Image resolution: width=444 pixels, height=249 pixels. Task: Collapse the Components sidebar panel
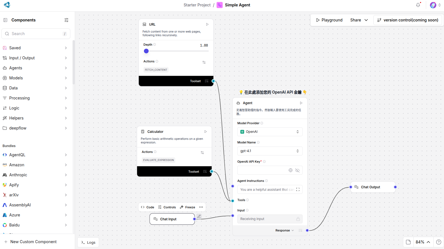pos(5,20)
